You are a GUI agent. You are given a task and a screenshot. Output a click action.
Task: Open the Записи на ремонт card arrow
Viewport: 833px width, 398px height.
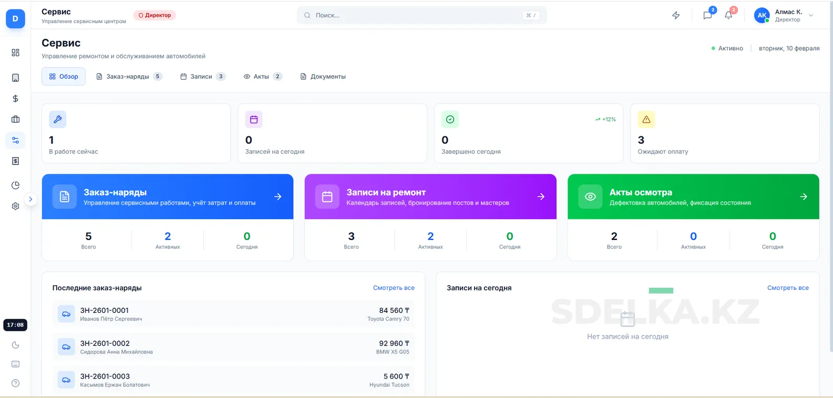click(541, 196)
